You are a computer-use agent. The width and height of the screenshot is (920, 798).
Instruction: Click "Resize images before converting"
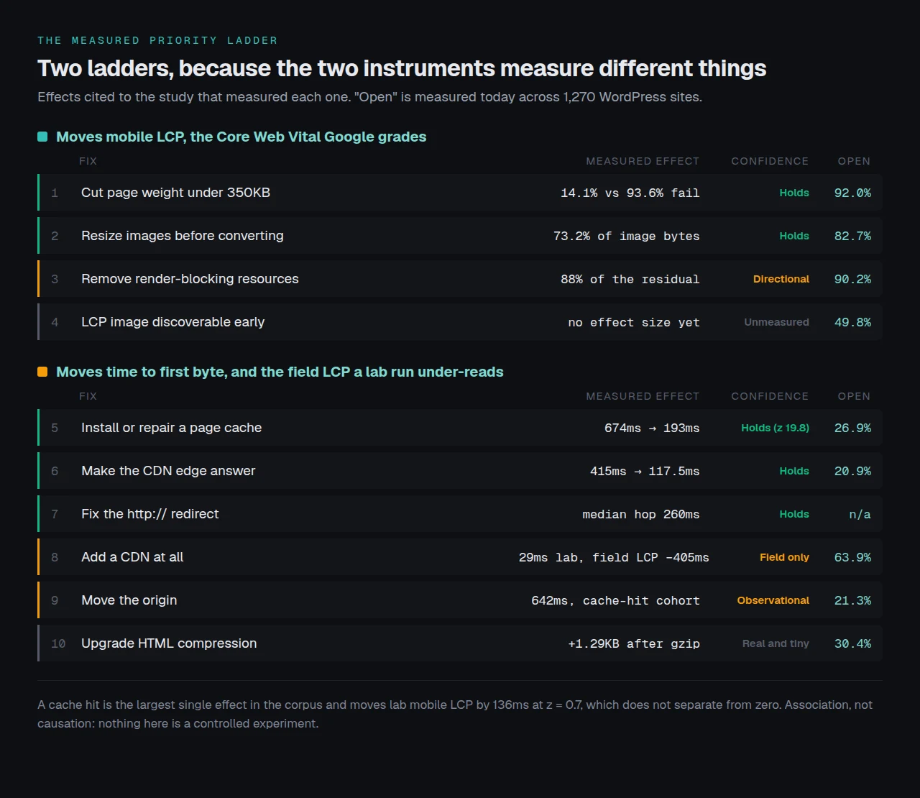(x=183, y=236)
